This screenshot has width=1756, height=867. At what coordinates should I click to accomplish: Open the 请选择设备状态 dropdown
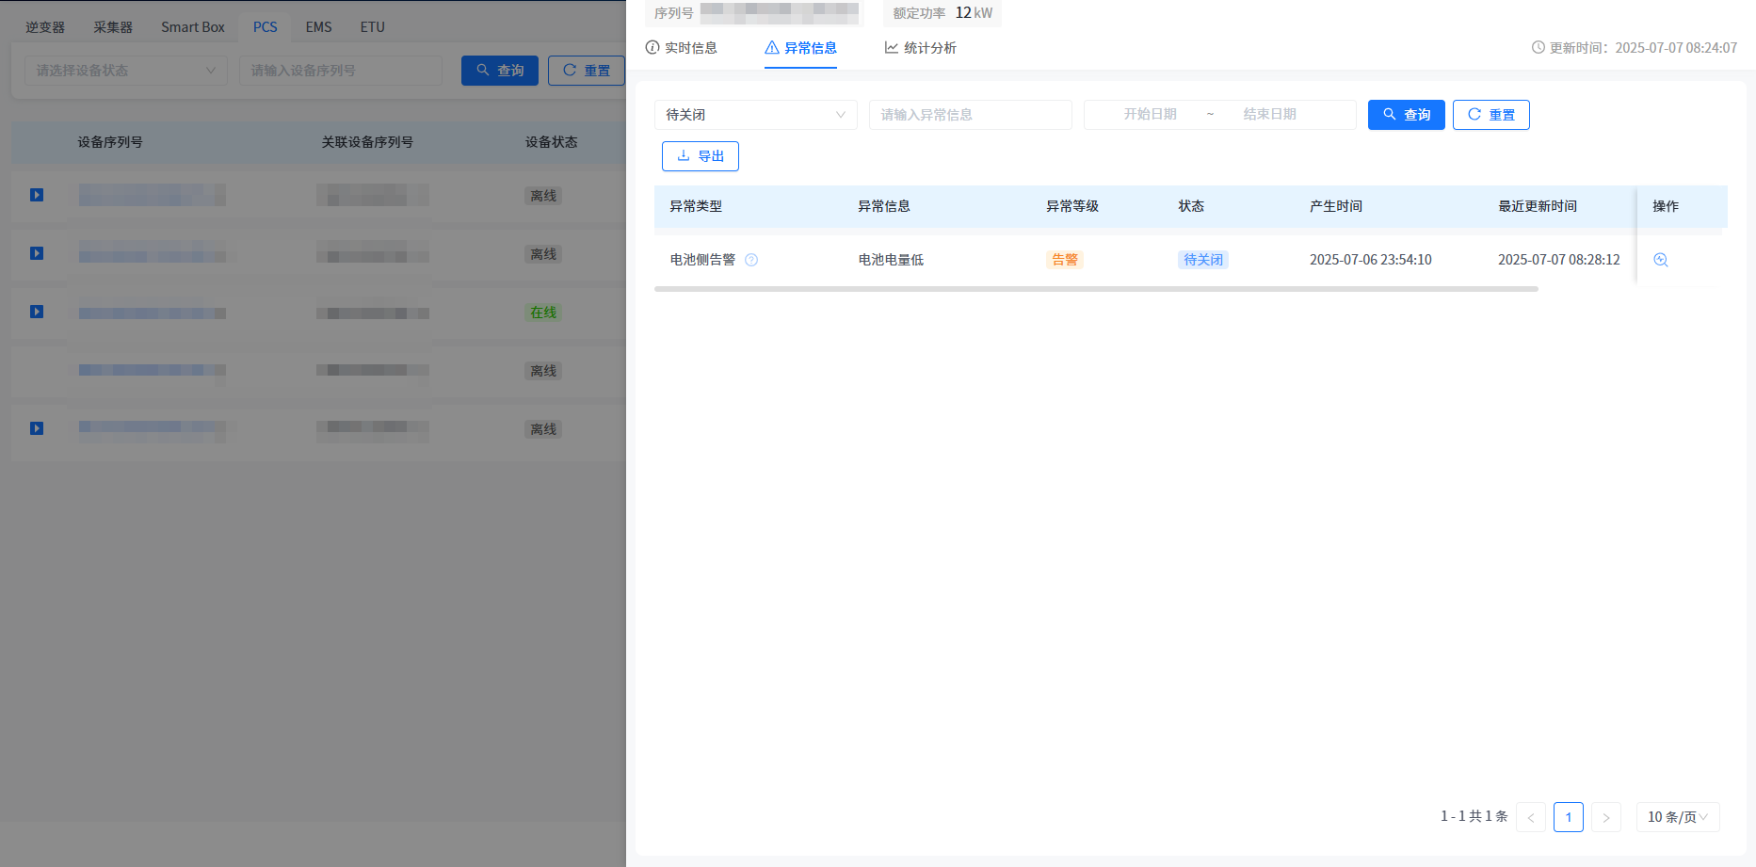coord(125,71)
